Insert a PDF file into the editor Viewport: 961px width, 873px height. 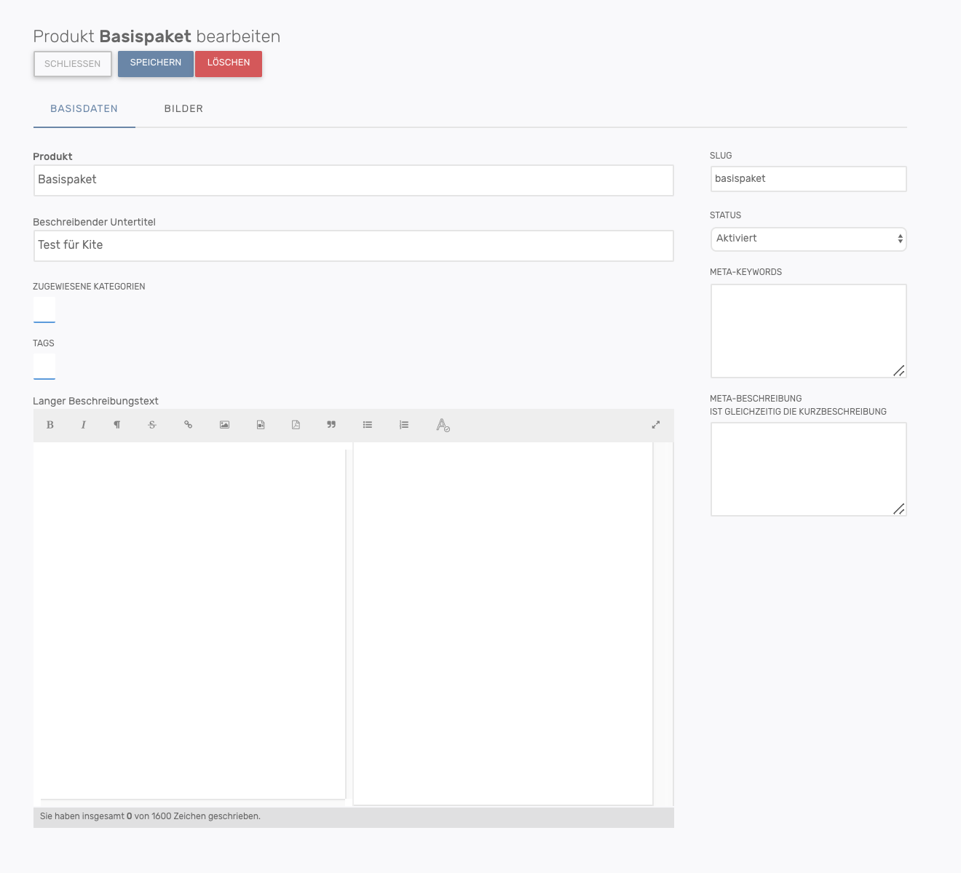(x=296, y=425)
